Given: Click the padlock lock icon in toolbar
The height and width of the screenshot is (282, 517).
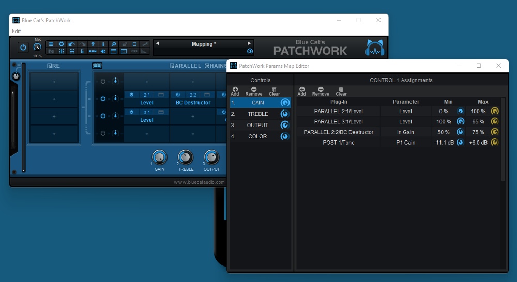Looking at the screenshot, I should click(124, 44).
